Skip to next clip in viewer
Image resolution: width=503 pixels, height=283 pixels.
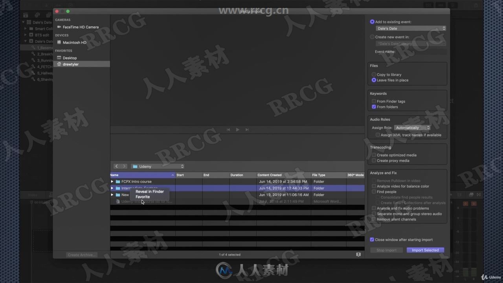(247, 130)
